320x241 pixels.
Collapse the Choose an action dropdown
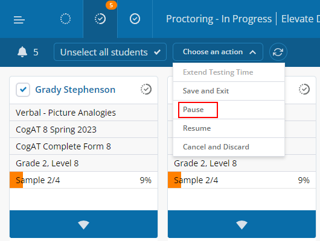[218, 52]
